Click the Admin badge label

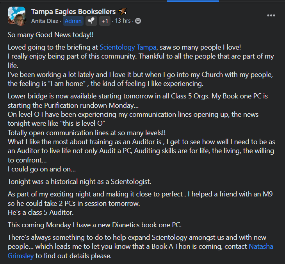(x=73, y=21)
